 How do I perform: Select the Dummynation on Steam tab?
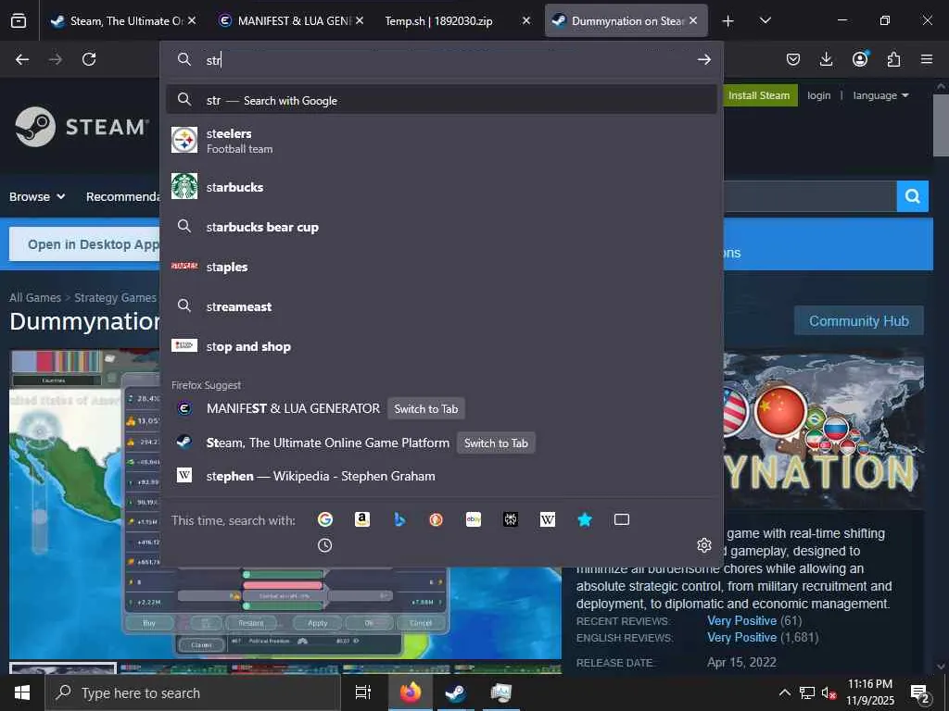tap(626, 20)
